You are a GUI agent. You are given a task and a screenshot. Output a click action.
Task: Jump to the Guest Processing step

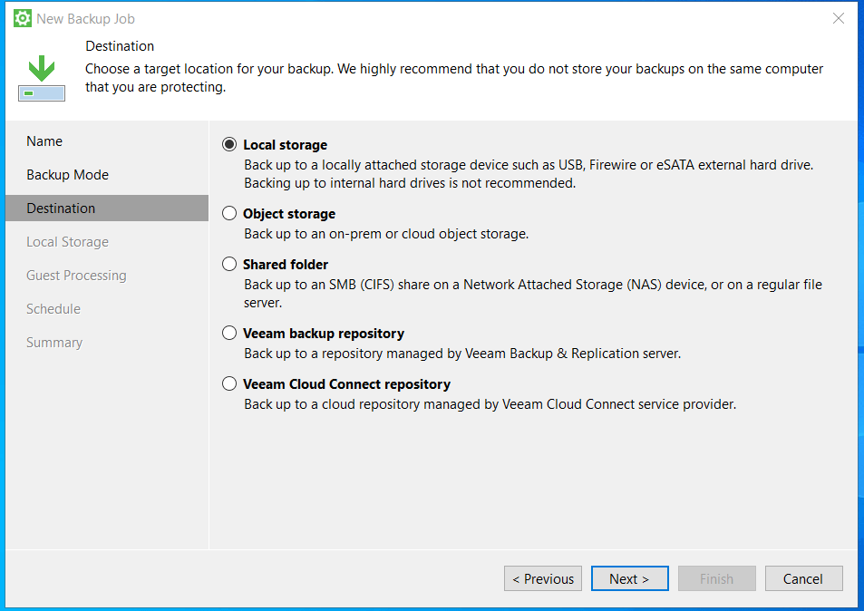click(76, 276)
